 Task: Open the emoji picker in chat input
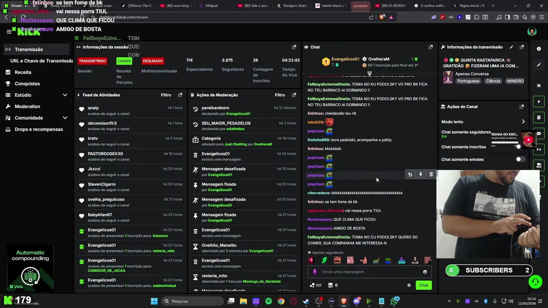coord(425,272)
